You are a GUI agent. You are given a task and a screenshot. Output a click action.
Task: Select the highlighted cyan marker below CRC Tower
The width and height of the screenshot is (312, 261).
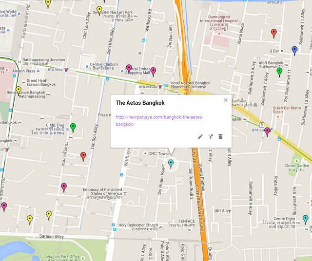point(171,164)
